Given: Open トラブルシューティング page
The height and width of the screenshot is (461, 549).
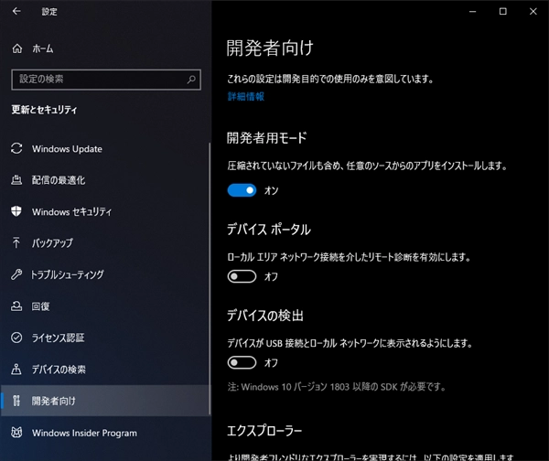Looking at the screenshot, I should [x=105, y=274].
